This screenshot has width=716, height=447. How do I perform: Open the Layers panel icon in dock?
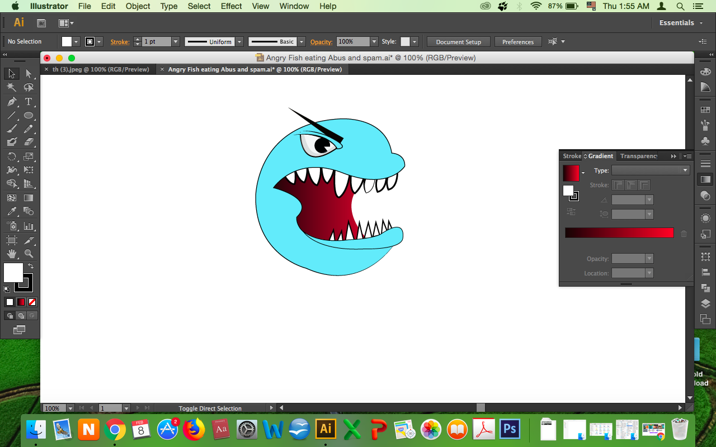pyautogui.click(x=705, y=304)
